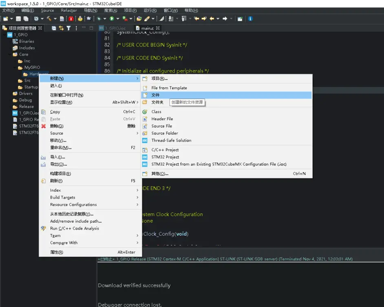The height and width of the screenshot is (307, 384).
Task: Click 重命名(M)... rename in context menu
Action: (90, 148)
